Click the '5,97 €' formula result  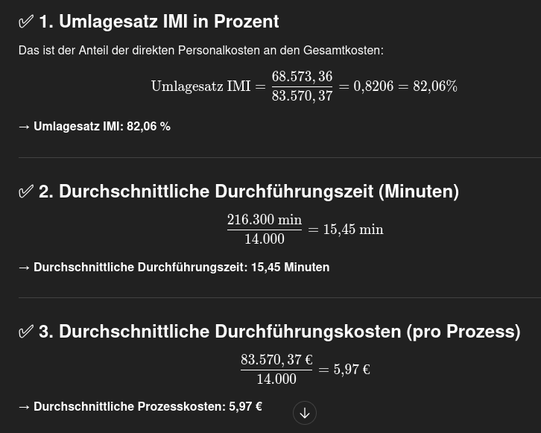352,370
